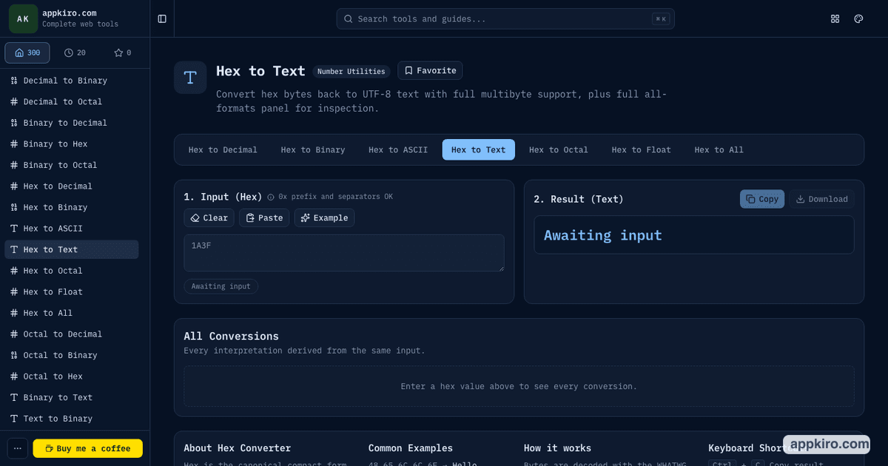The height and width of the screenshot is (466, 888).
Task: Open Hex to Octal in sidebar
Action: coord(72,271)
